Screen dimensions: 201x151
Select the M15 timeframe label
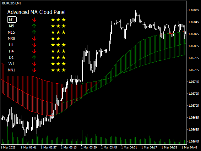coord(11,32)
